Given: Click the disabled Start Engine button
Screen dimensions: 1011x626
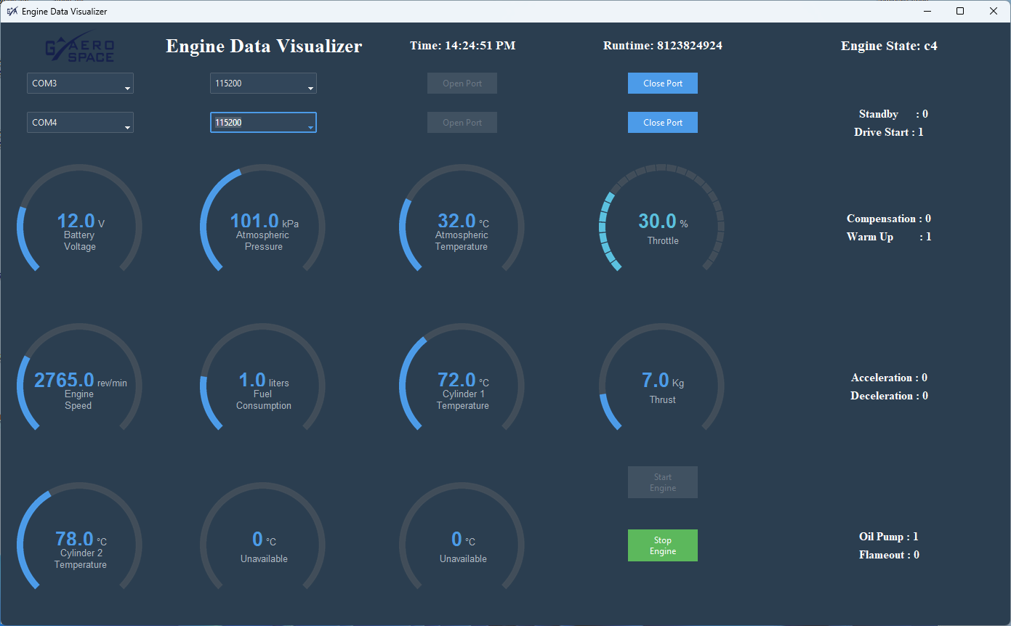Looking at the screenshot, I should tap(662, 482).
